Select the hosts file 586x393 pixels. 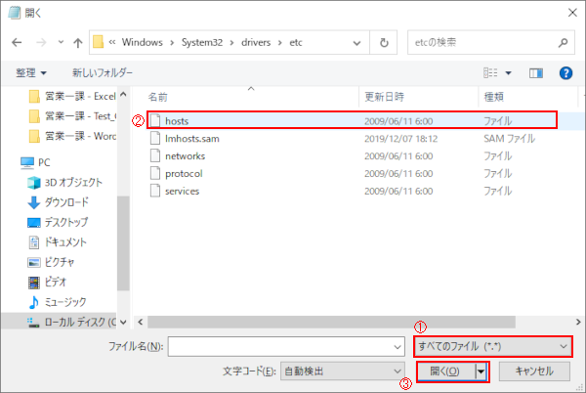pyautogui.click(x=353, y=121)
